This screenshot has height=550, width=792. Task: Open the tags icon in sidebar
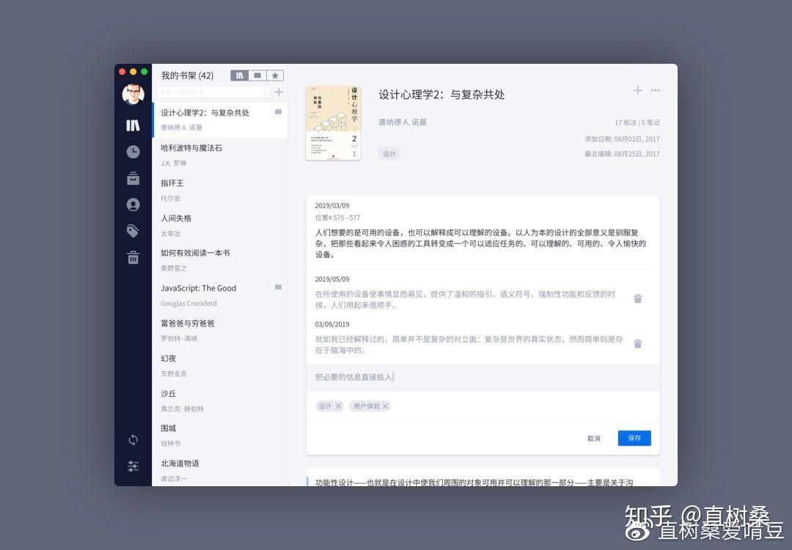pyautogui.click(x=133, y=231)
